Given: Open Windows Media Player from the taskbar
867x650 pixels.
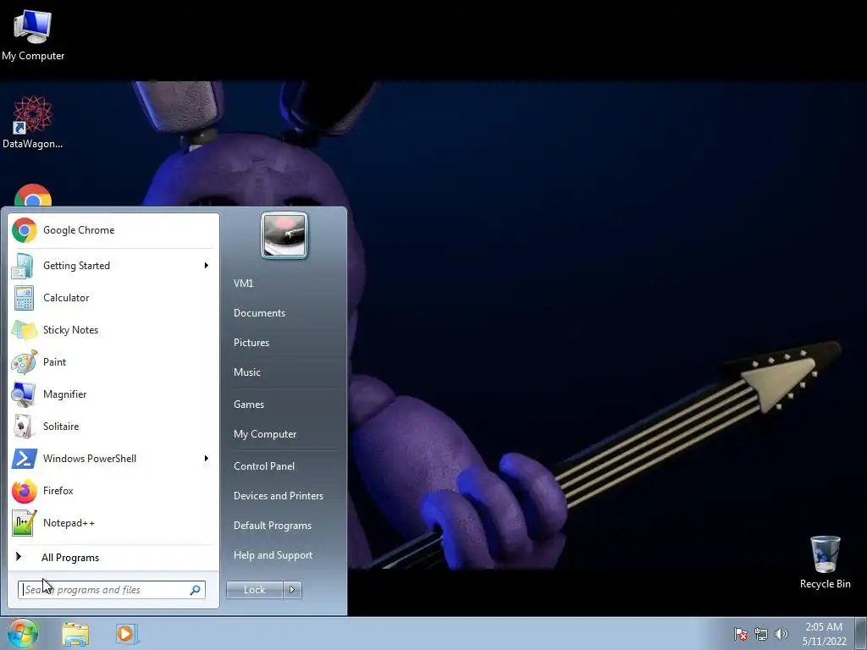Looking at the screenshot, I should point(126,633).
